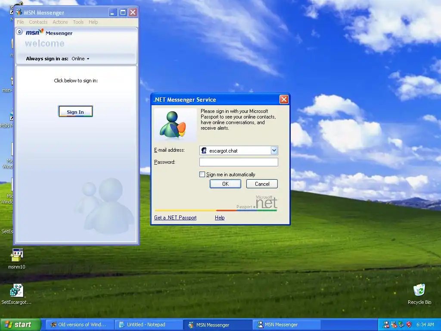This screenshot has width=441, height=331.
Task: Click red Security Center shield tray icon
Action: [x=409, y=325]
